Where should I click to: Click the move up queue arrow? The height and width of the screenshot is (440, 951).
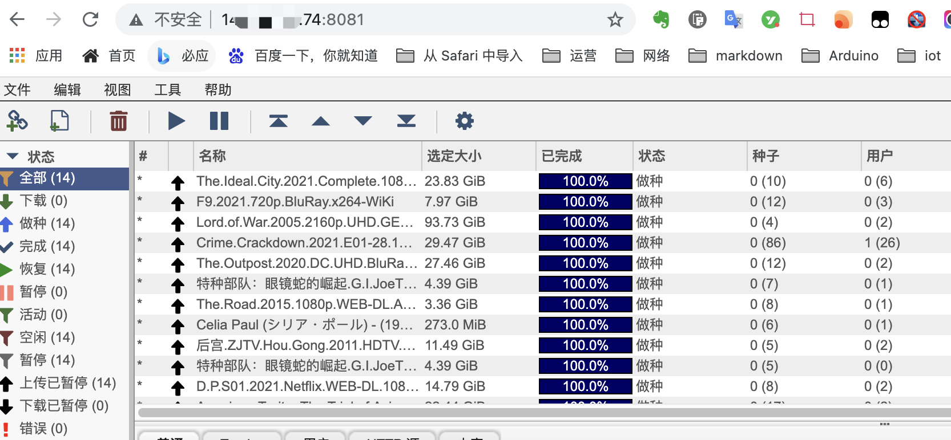(321, 121)
